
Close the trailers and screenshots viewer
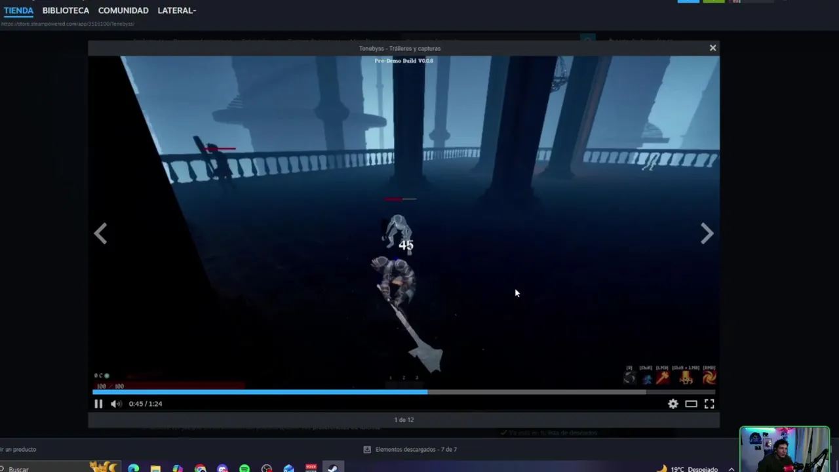(712, 48)
